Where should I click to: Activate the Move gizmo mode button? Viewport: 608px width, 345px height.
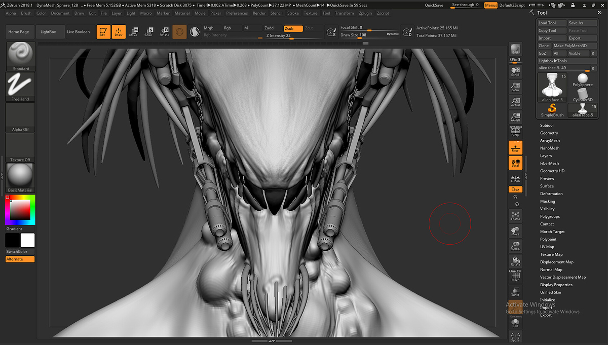[x=133, y=31]
